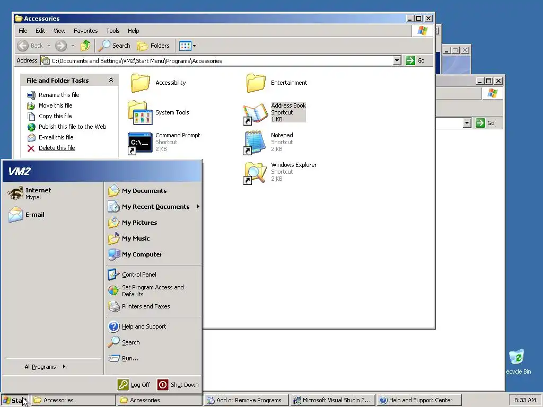Viewport: 543px width, 407px height.
Task: Switch to Help and Support Center taskbar button
Action: [x=419, y=401]
